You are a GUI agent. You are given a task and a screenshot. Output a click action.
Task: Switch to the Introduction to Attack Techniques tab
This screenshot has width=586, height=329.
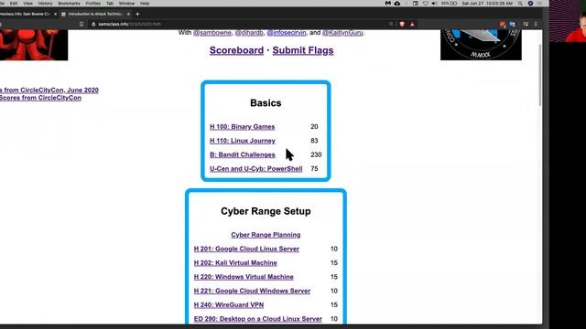click(95, 14)
